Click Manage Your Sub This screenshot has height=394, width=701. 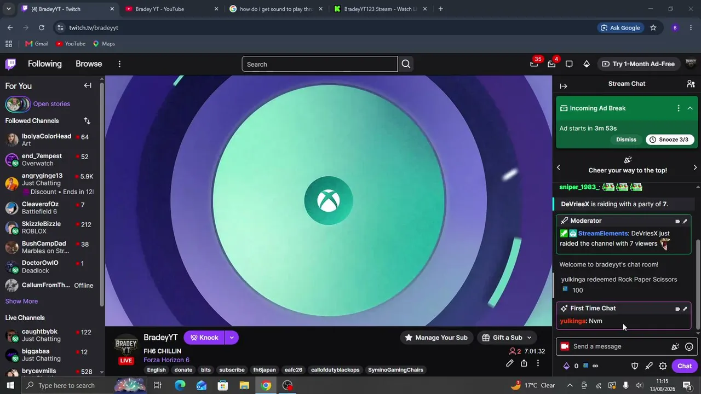click(436, 338)
